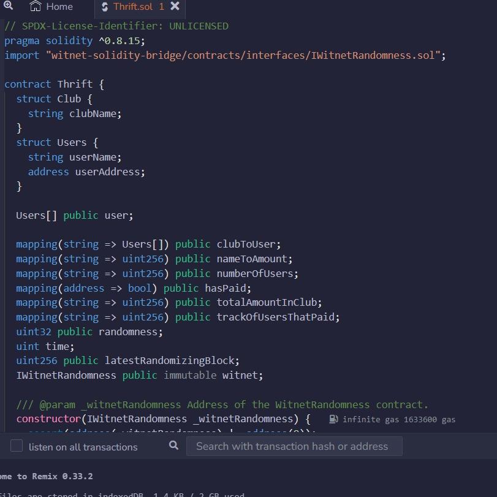Click the address userAddress field line
This screenshot has height=497, width=497.
[86, 172]
